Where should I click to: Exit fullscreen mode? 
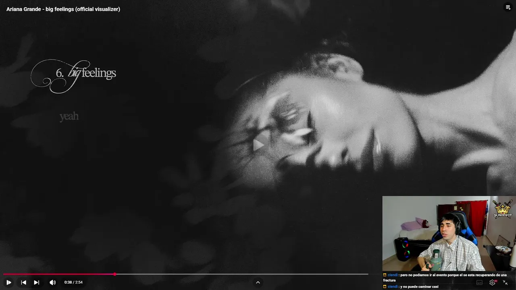tap(506, 283)
